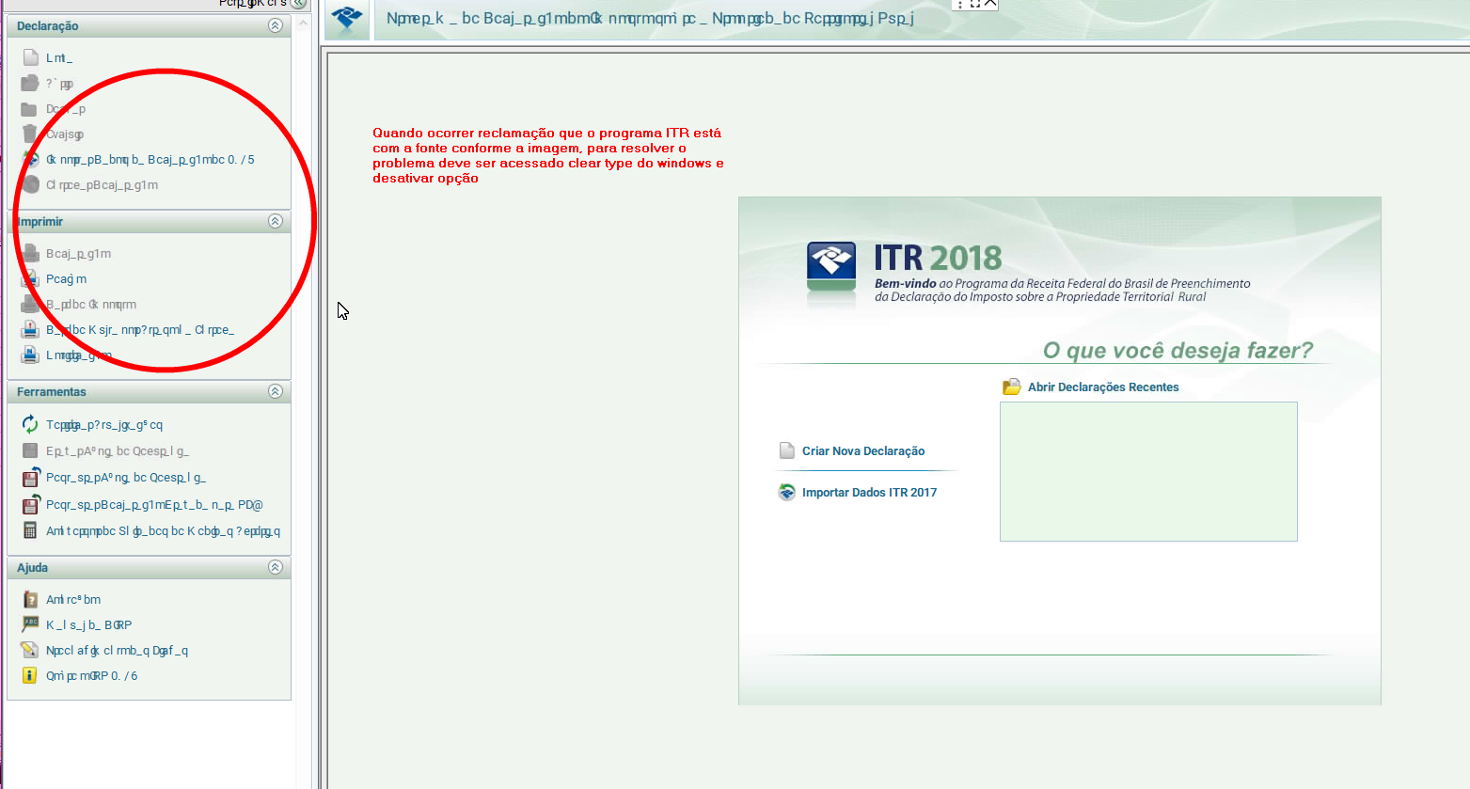Click the gray globe Entregar Declaração icon
Image resolution: width=1470 pixels, height=789 pixels.
click(x=30, y=184)
